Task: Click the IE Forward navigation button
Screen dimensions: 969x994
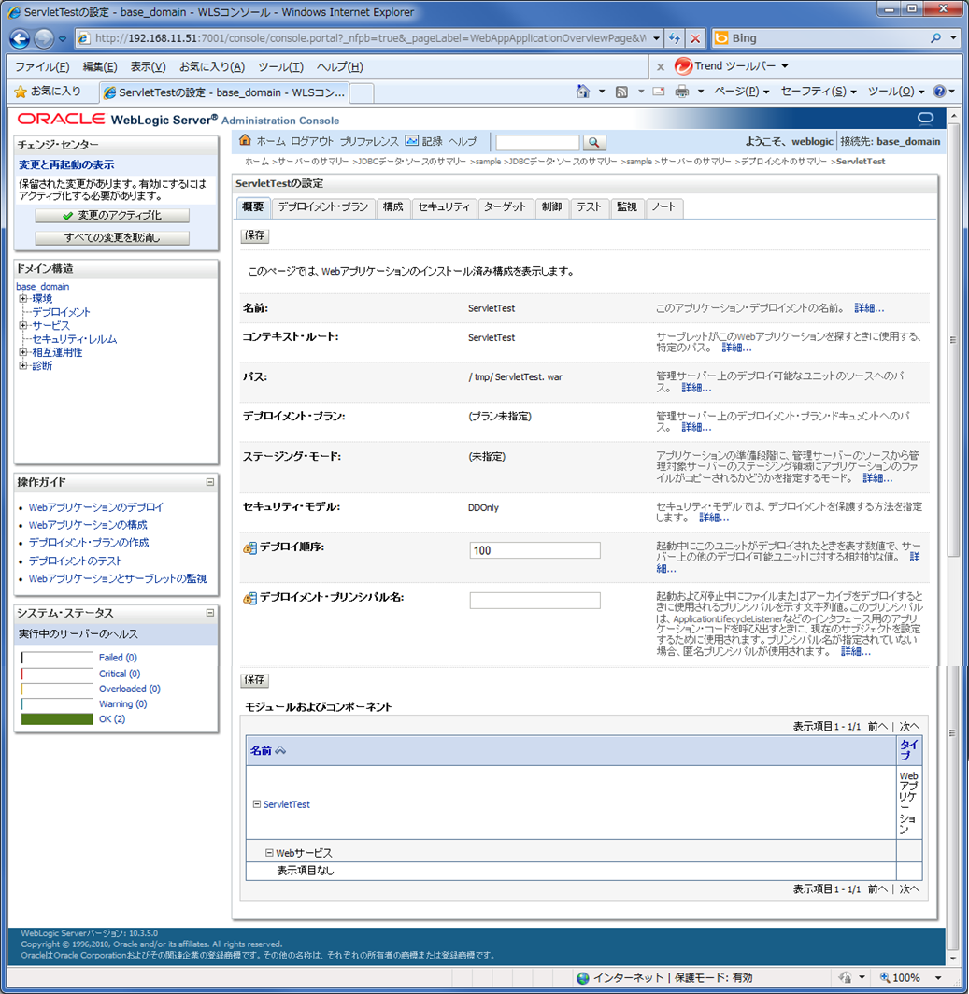Action: 44,38
